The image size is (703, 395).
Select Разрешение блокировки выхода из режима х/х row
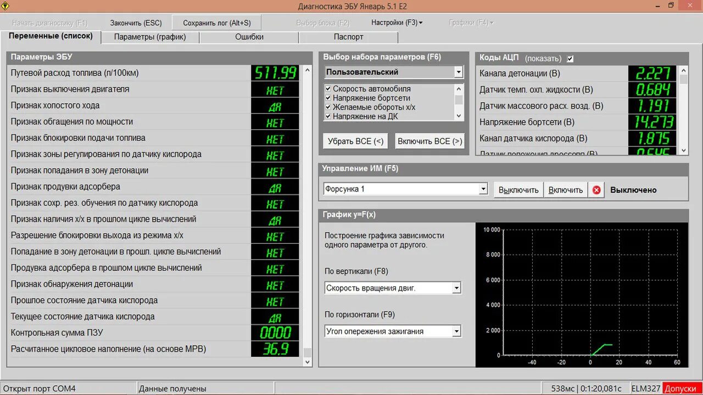(x=155, y=235)
